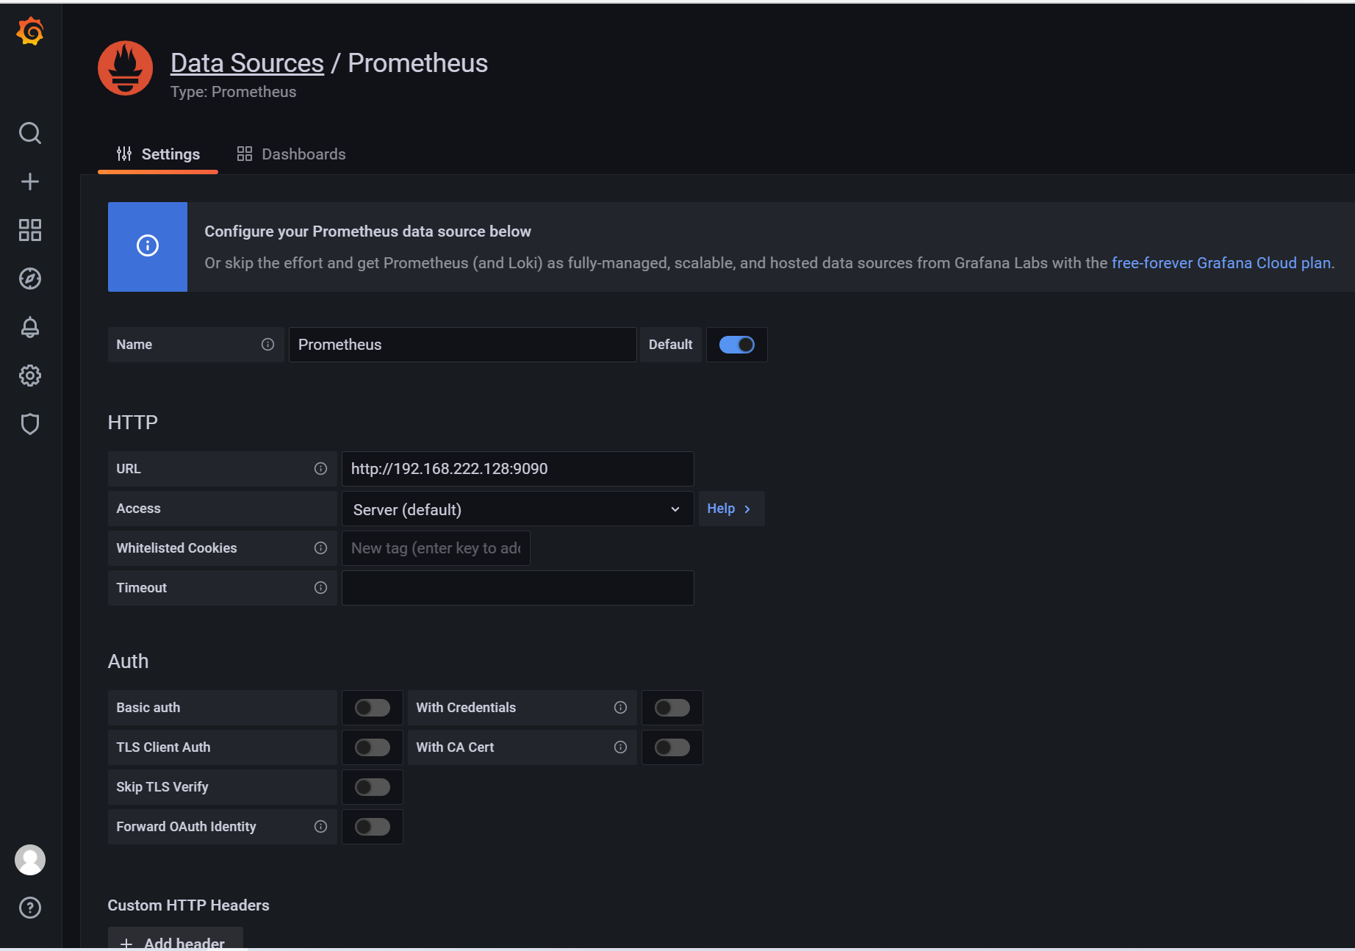This screenshot has height=951, width=1355.
Task: Click the Auth section heading
Action: 129,661
